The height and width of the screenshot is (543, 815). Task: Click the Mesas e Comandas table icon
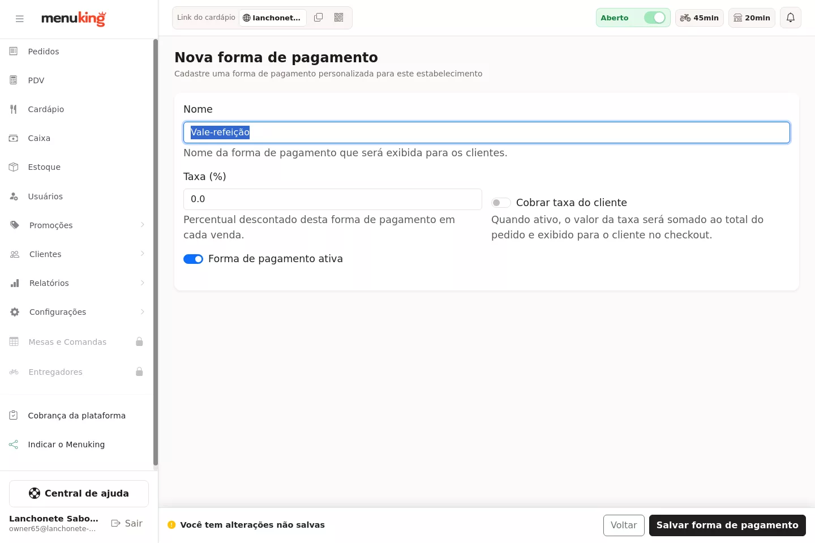(14, 342)
